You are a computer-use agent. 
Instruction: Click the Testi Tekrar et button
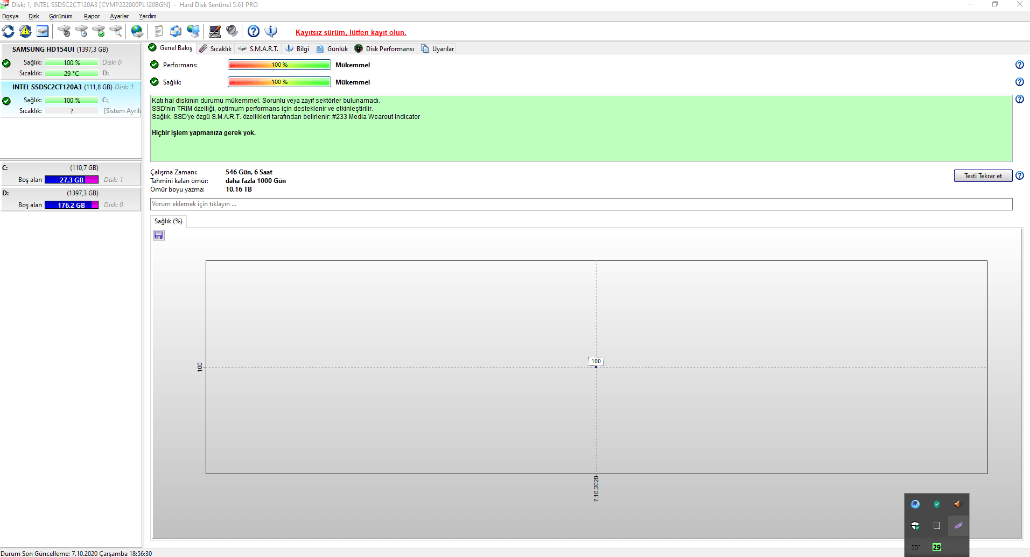coord(983,176)
